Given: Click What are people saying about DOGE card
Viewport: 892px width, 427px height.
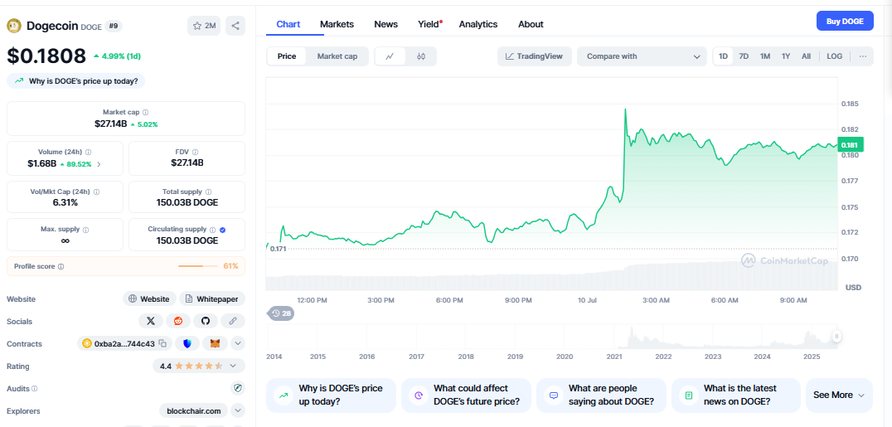Looking at the screenshot, I should 601,395.
